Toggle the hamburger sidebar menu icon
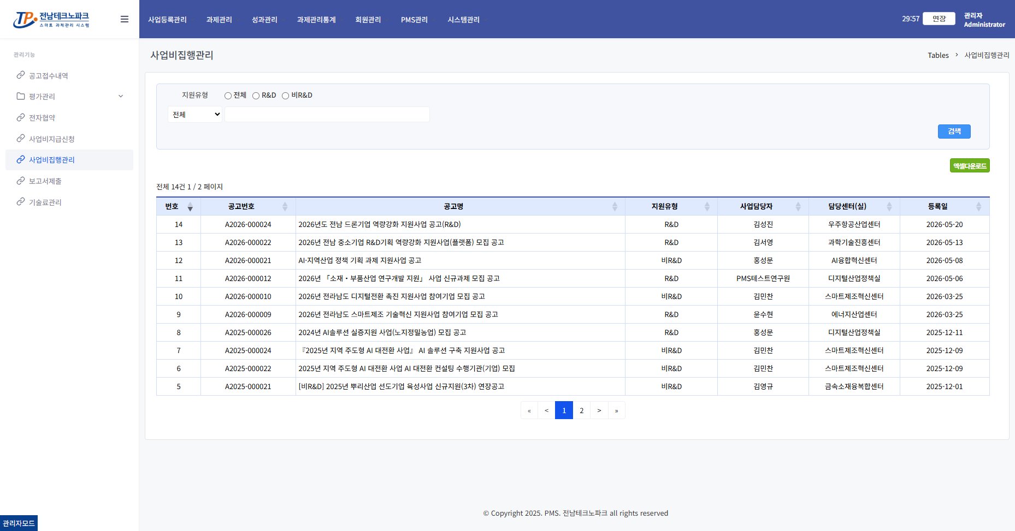This screenshot has width=1015, height=531. point(125,19)
